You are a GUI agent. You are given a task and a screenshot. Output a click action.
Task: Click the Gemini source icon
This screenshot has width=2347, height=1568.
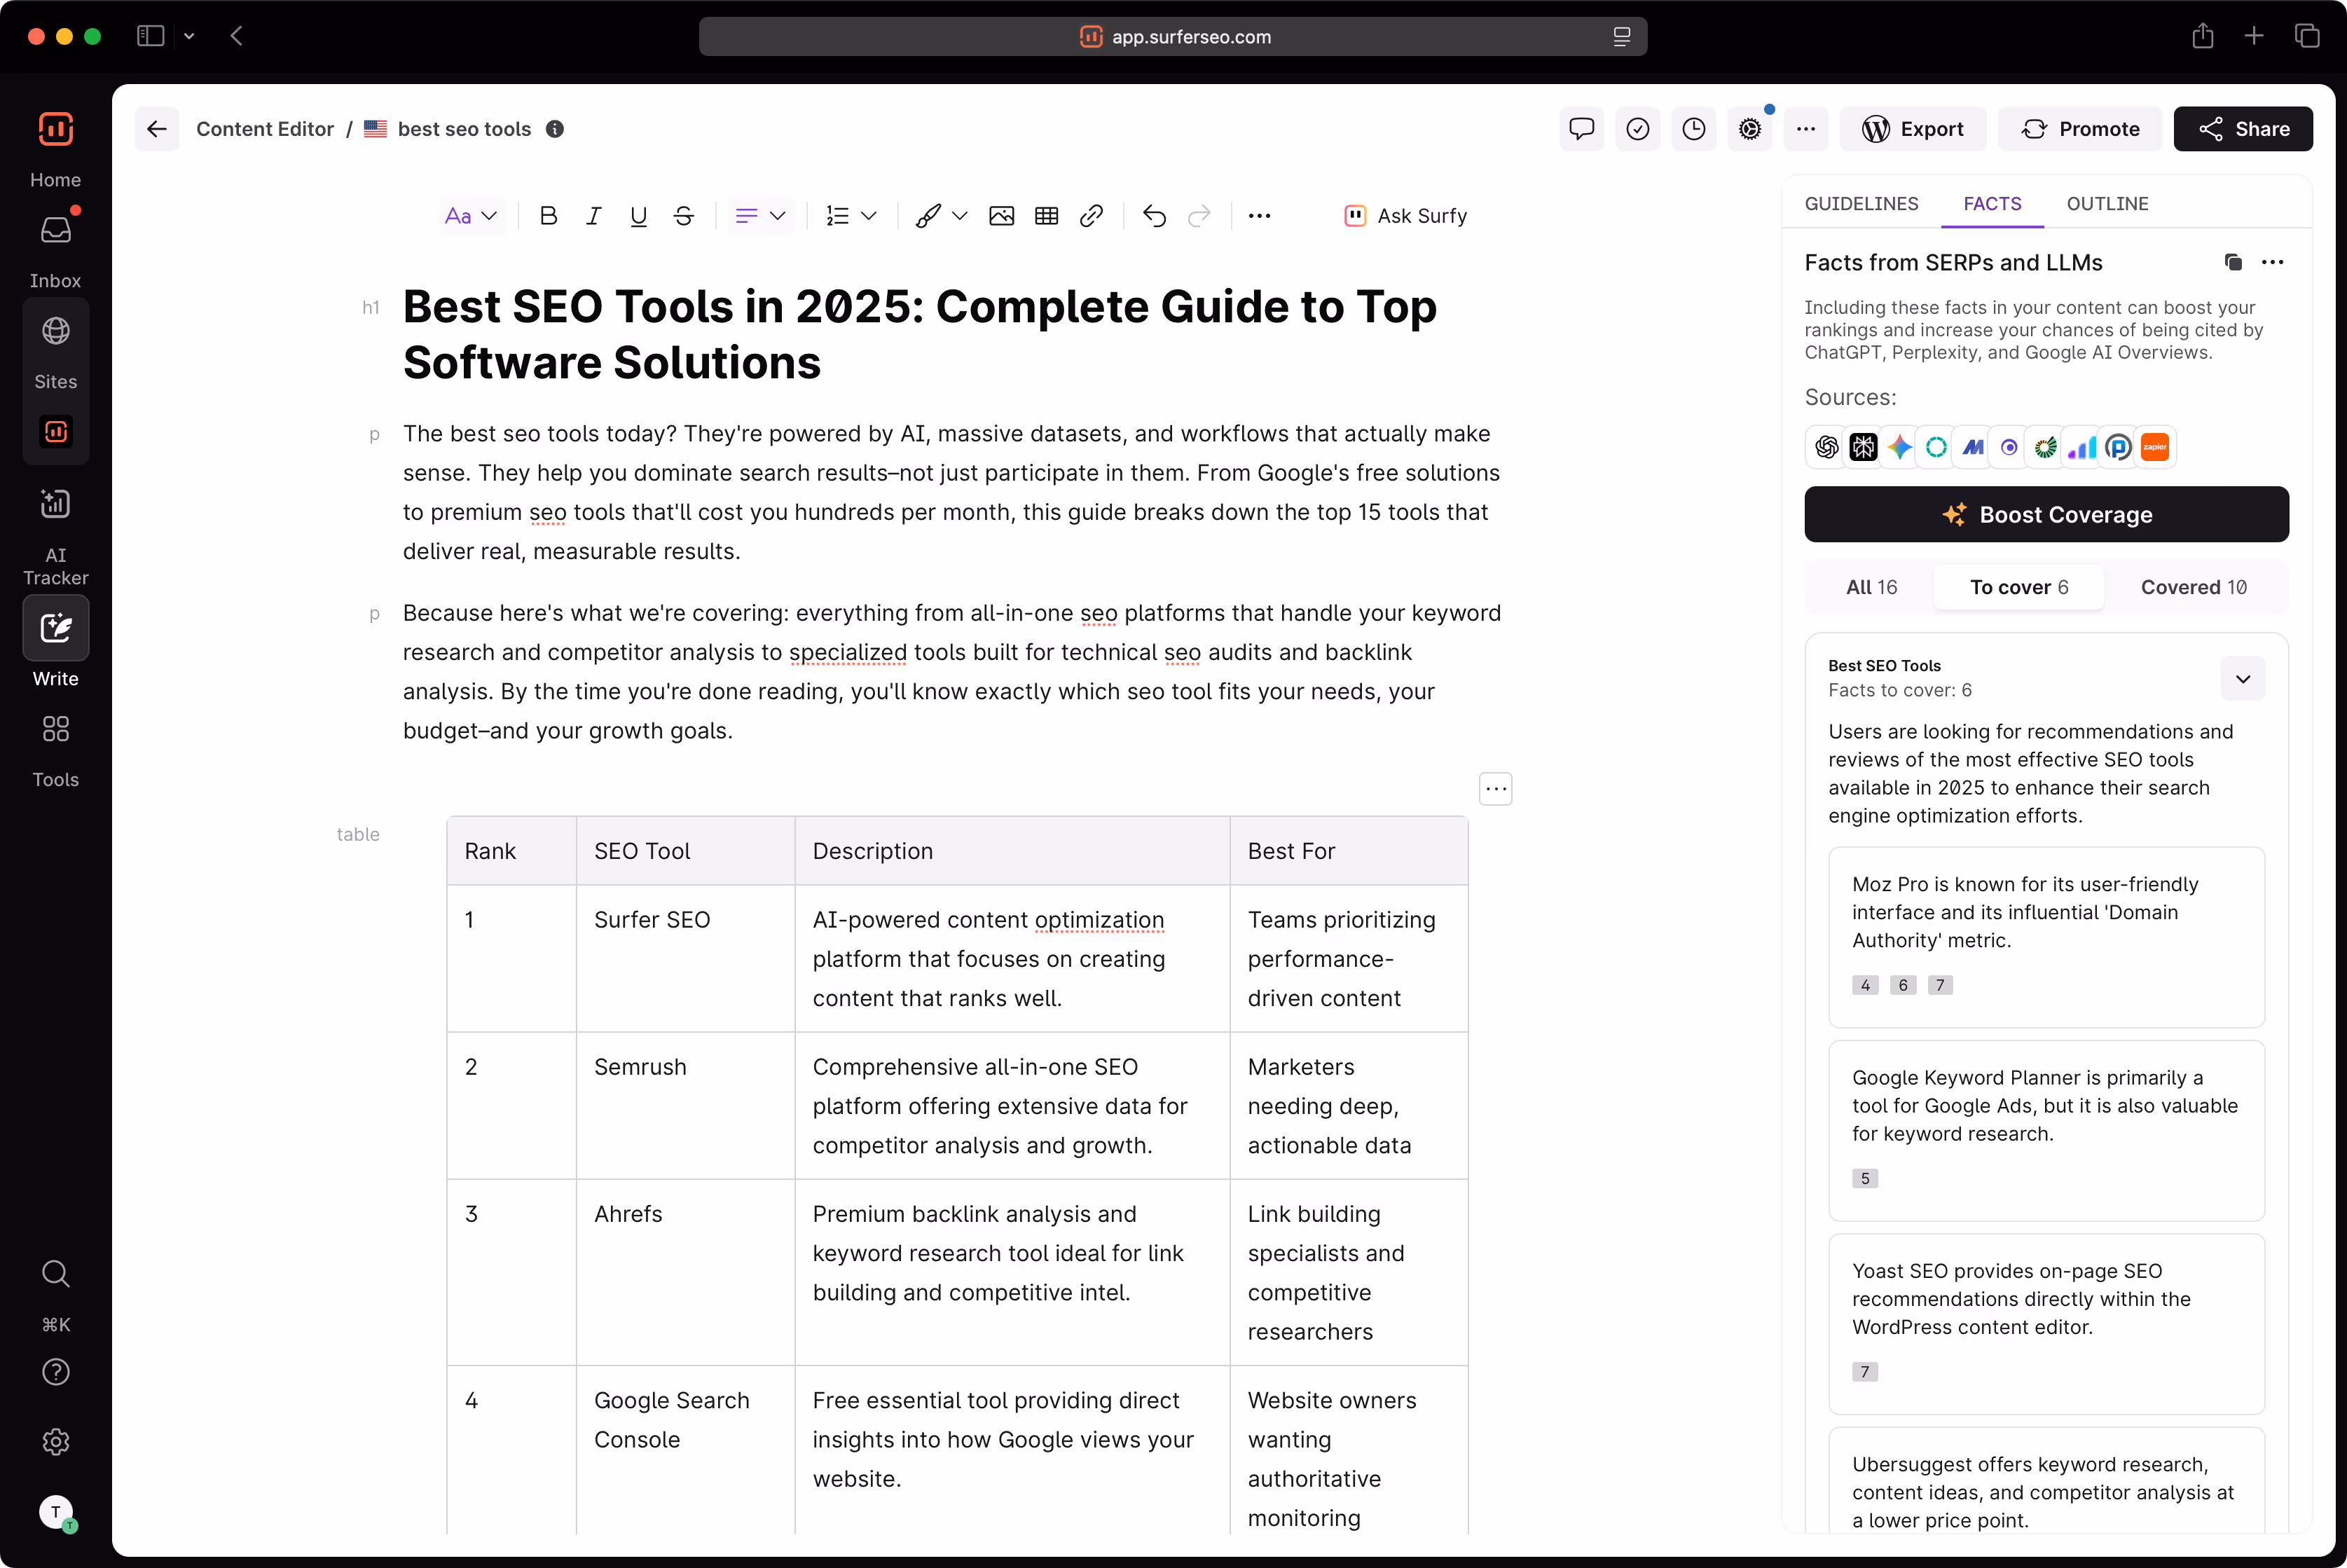click(x=1899, y=447)
